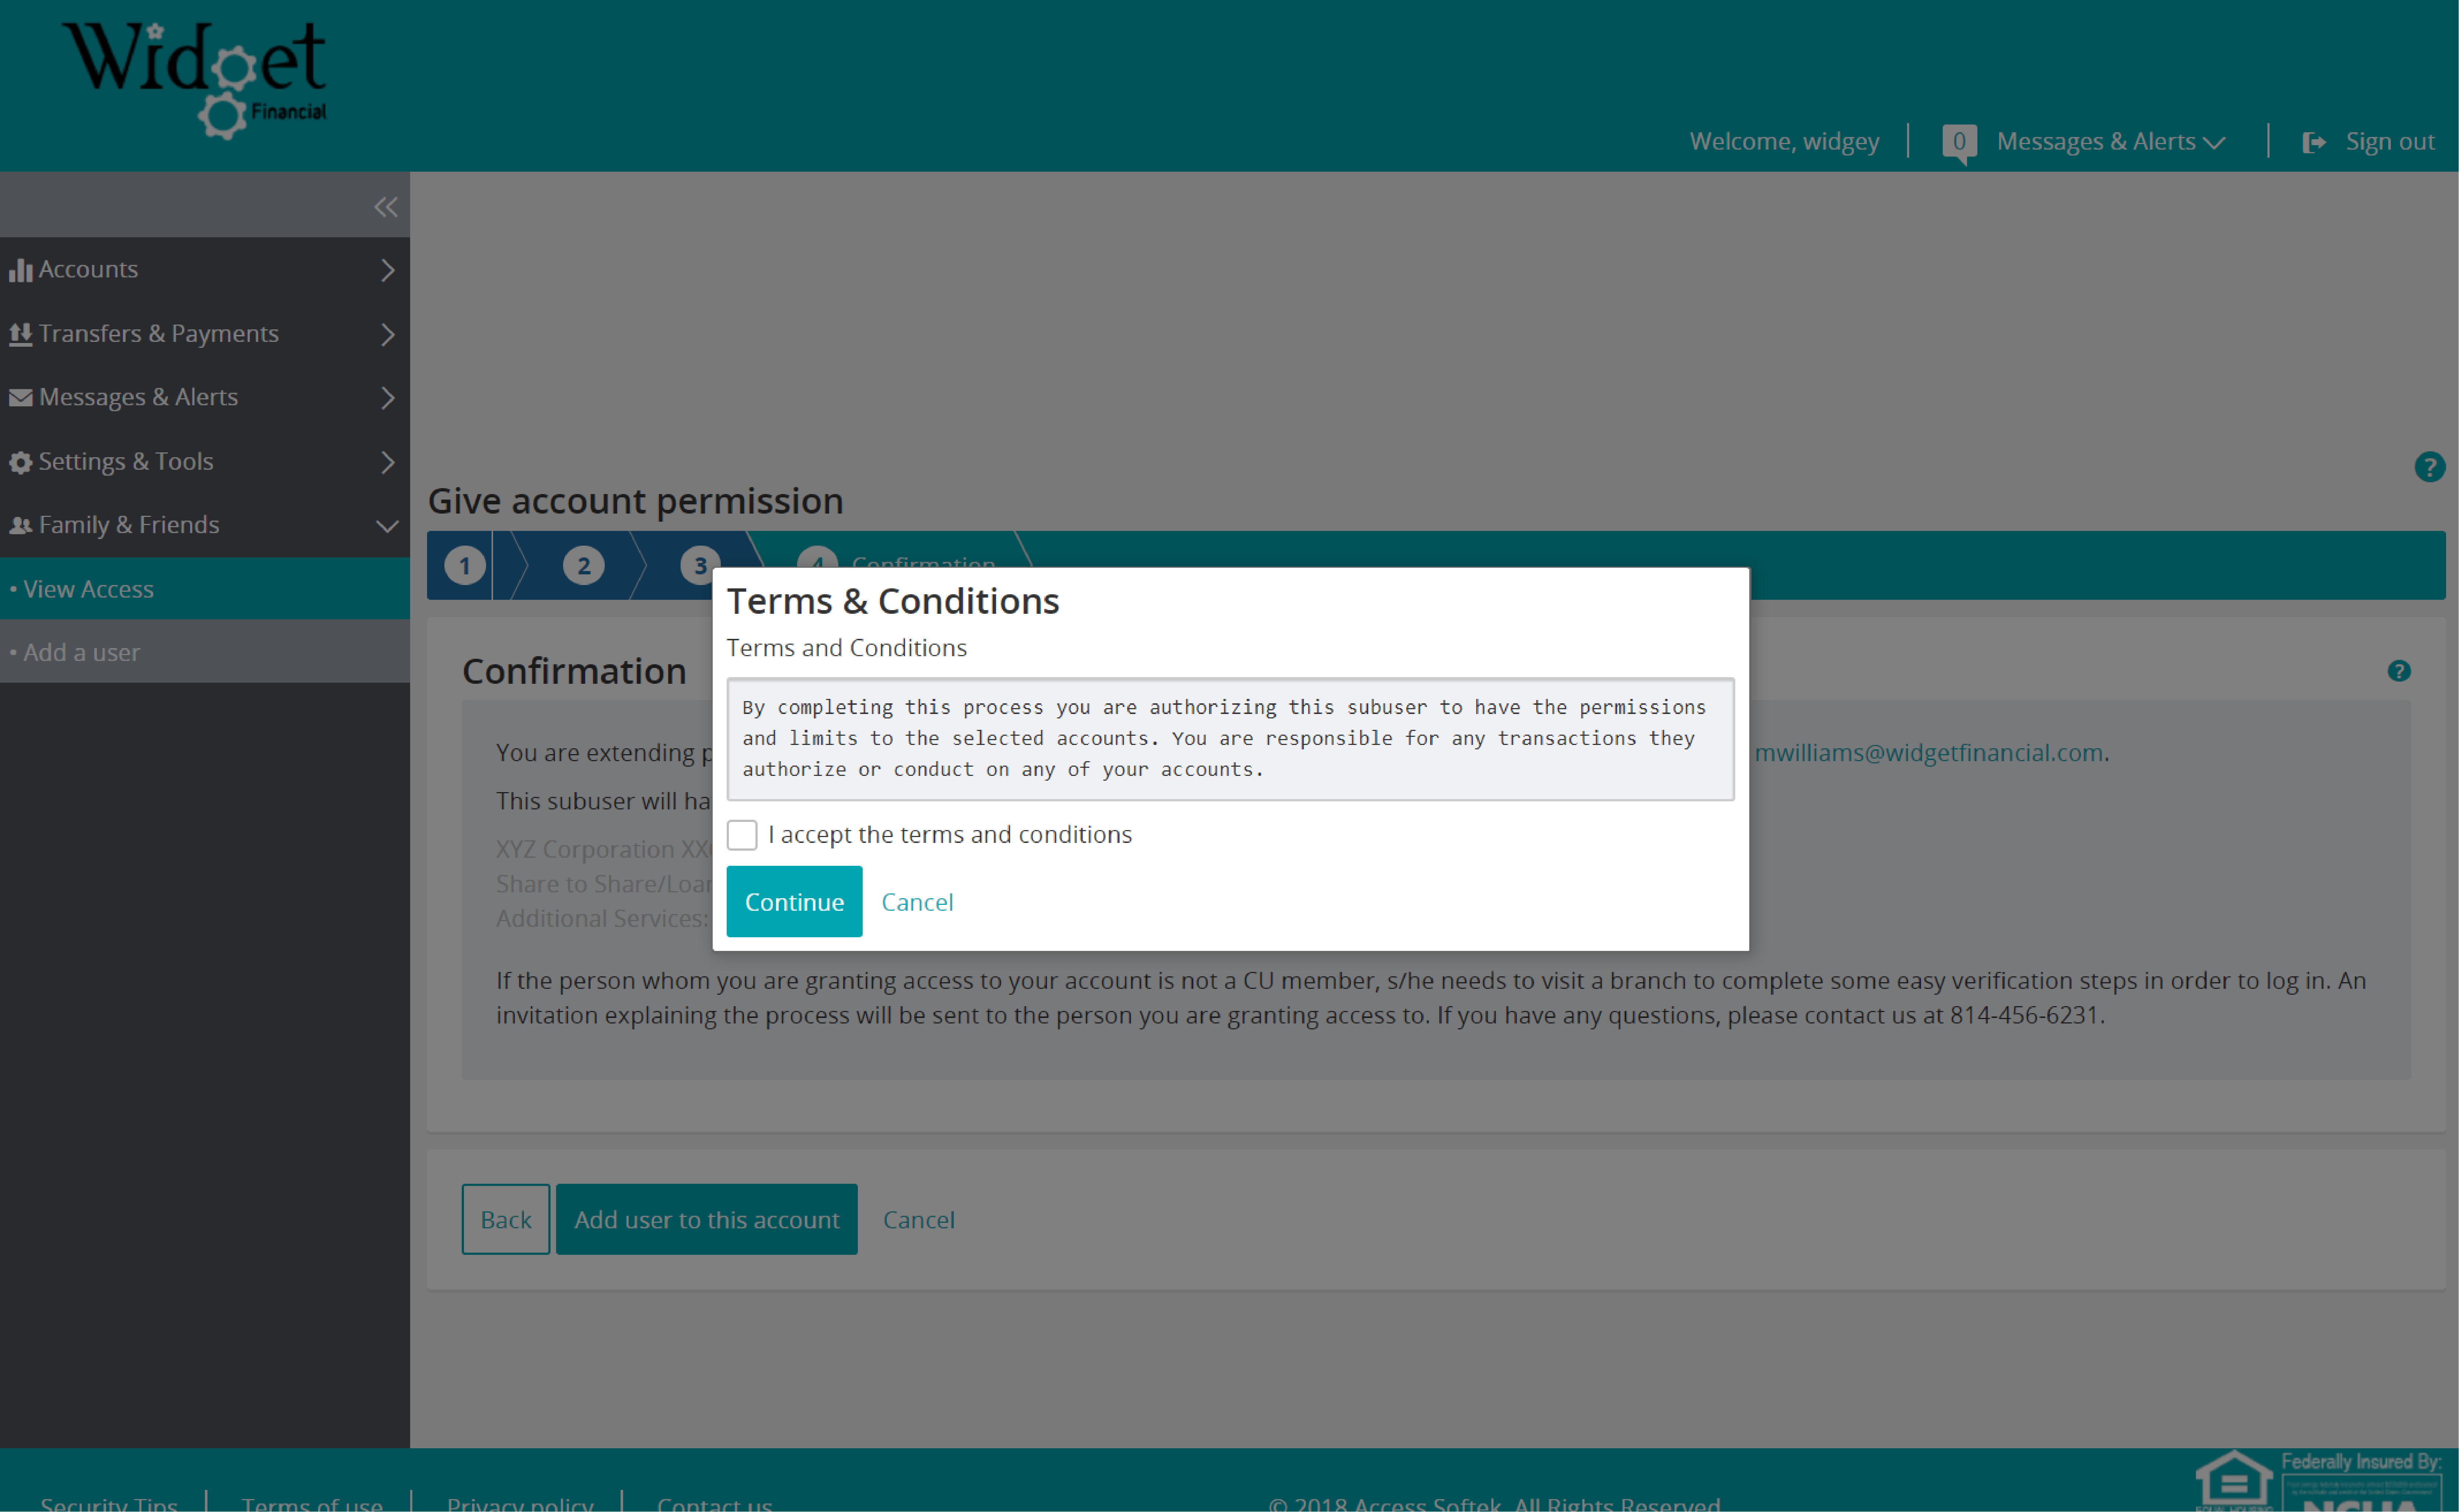This screenshot has width=2459, height=1512.
Task: Select View Access menu item
Action: click(88, 589)
